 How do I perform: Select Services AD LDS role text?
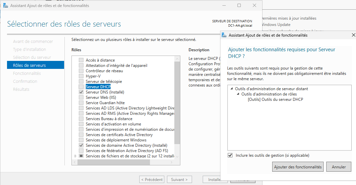(130, 108)
